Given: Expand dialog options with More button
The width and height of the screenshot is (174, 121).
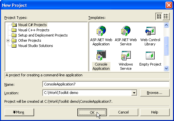Looking at the screenshot, I should [19, 112].
